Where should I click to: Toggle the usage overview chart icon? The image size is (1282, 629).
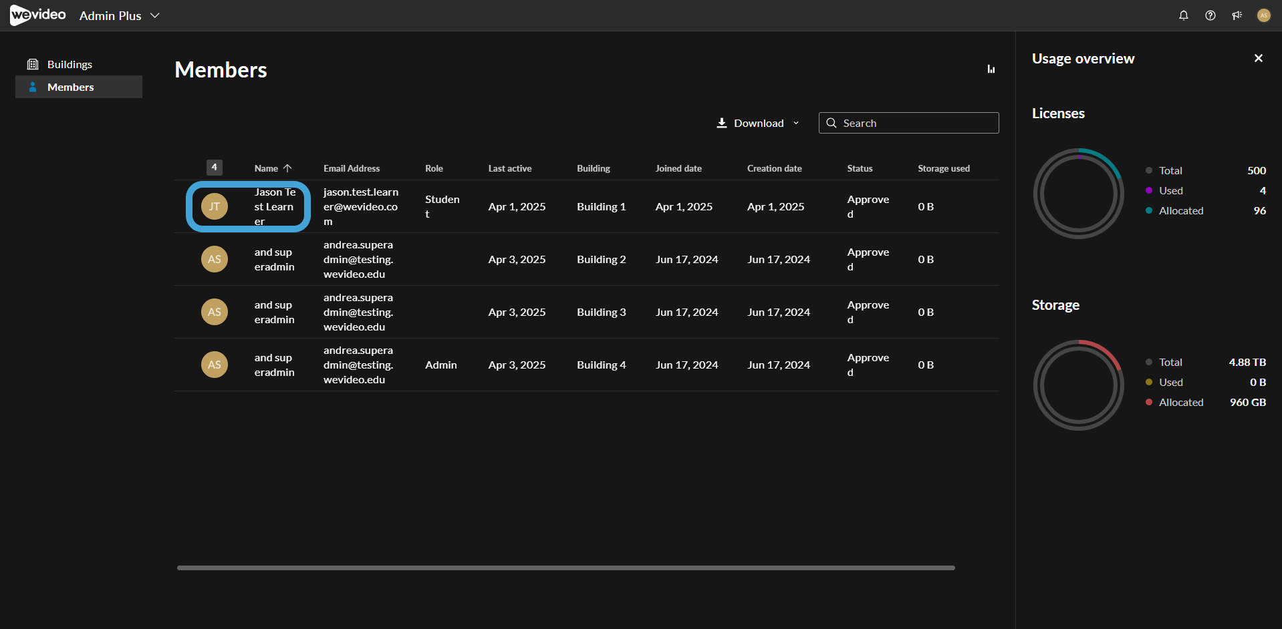pos(991,69)
